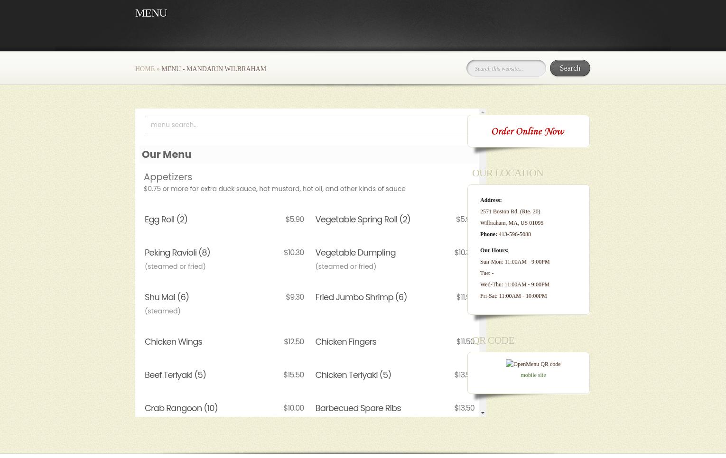Open the HOME breadcrumb link
The image size is (726, 458).
[x=145, y=69]
